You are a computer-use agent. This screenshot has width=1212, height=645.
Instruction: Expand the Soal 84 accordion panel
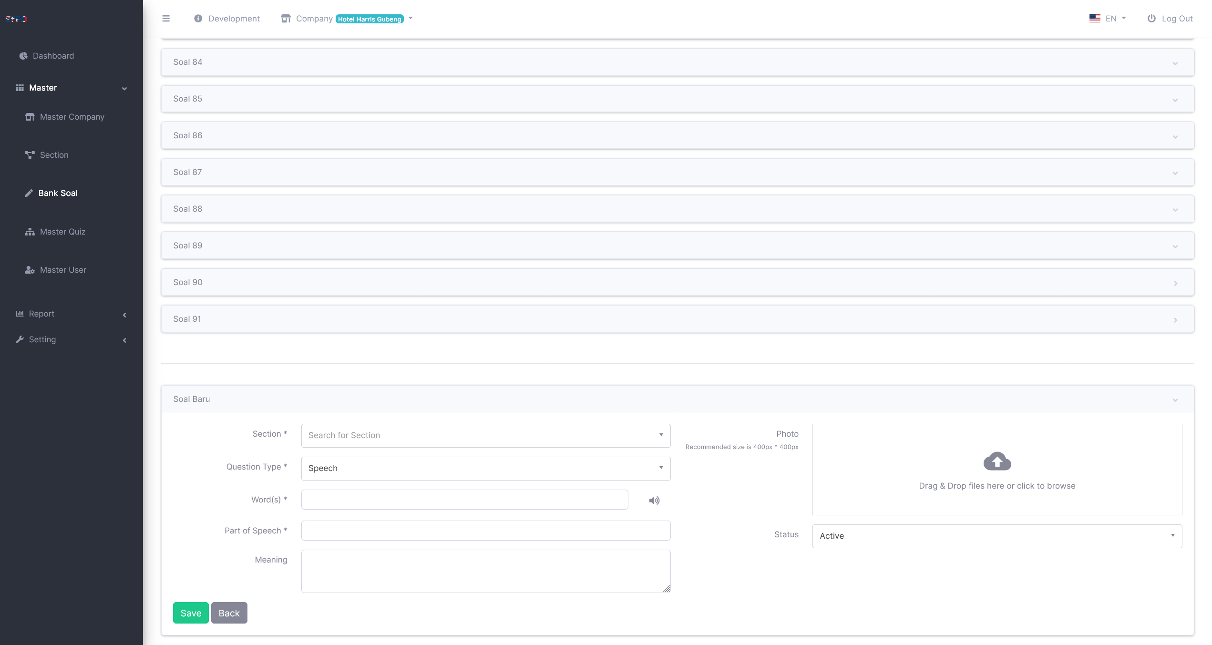pyautogui.click(x=677, y=62)
